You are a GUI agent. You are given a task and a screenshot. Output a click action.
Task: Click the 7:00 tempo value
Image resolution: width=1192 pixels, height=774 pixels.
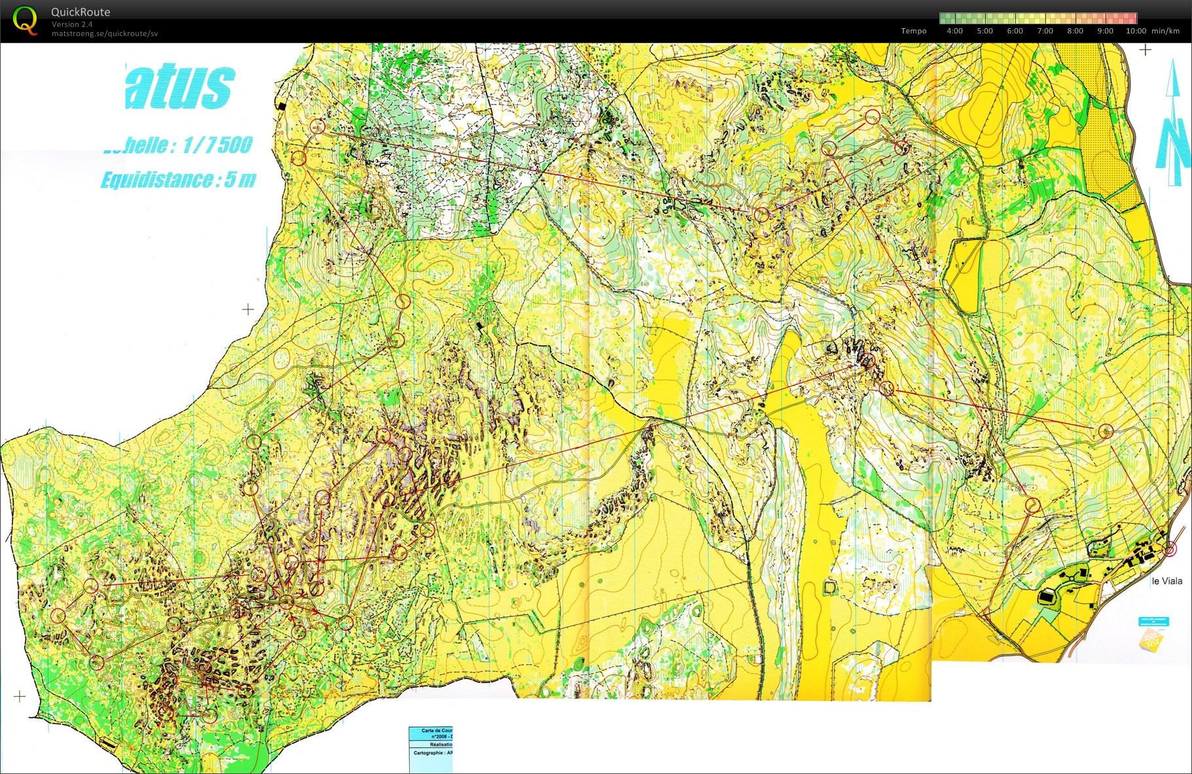coord(1045,31)
